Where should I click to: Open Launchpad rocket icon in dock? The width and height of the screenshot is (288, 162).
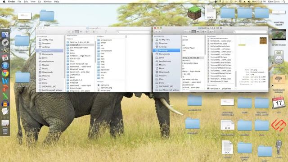(x=5, y=42)
